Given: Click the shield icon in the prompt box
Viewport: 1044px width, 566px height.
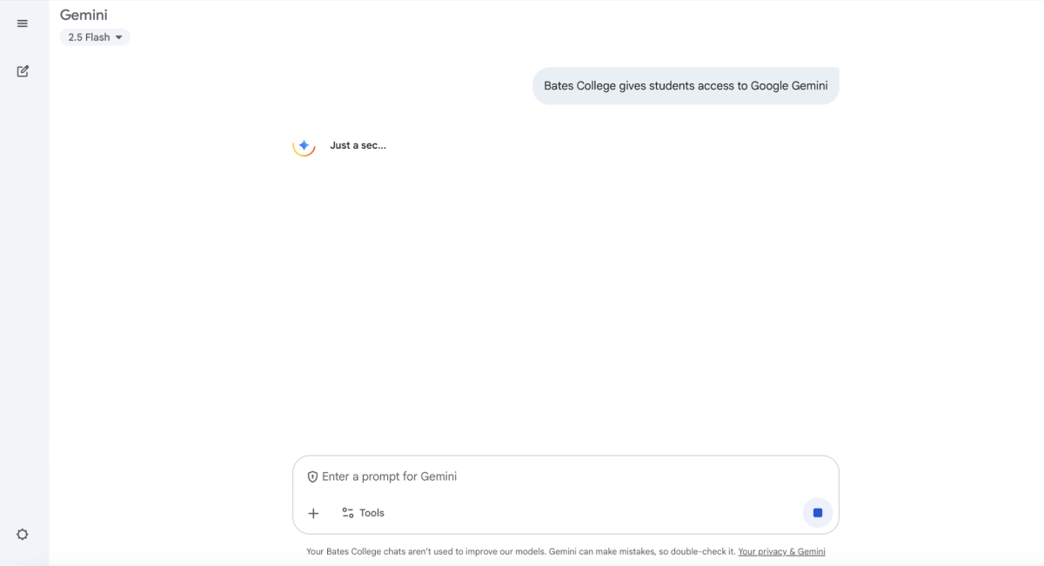Looking at the screenshot, I should coord(312,477).
